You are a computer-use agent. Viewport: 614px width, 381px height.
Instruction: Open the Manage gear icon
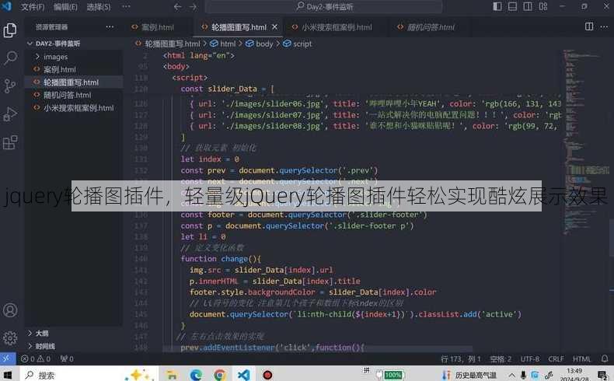tap(10, 338)
